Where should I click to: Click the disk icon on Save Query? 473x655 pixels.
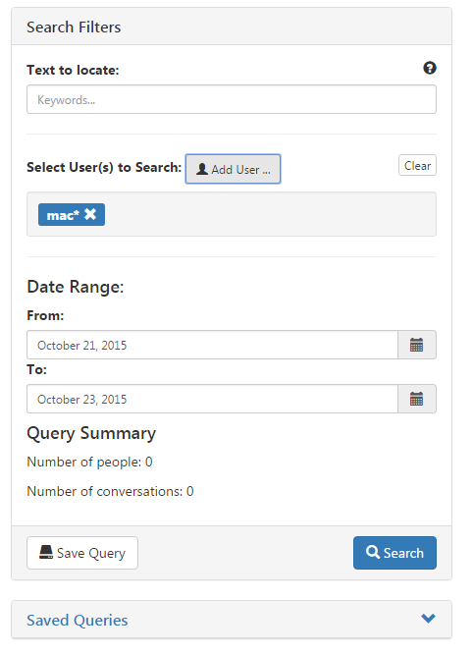(46, 552)
